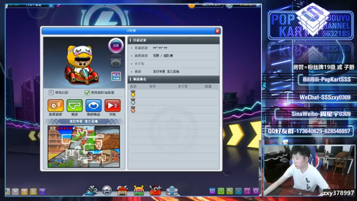Viewport: 357px width, 201px height.
Task: Click the 名次 rank column header
Action: [133, 87]
